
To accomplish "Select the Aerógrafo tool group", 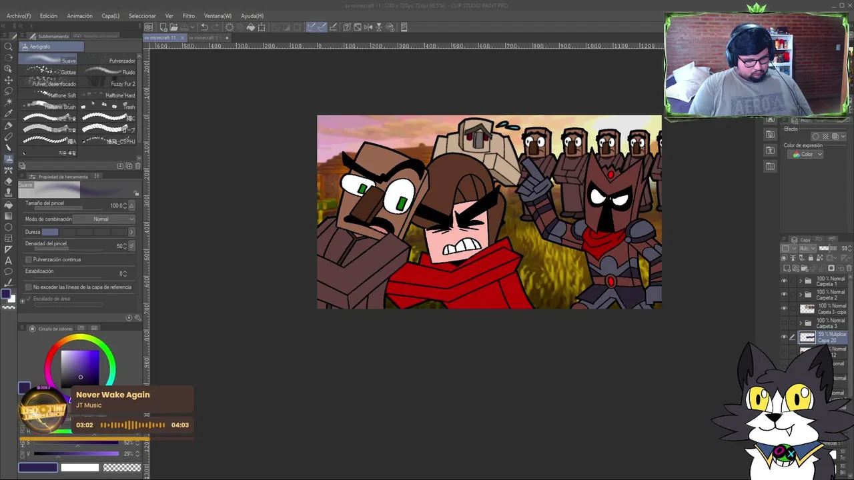I will (51, 47).
